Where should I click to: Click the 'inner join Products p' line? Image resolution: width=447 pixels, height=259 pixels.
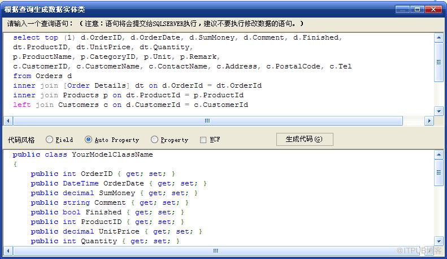pos(128,95)
